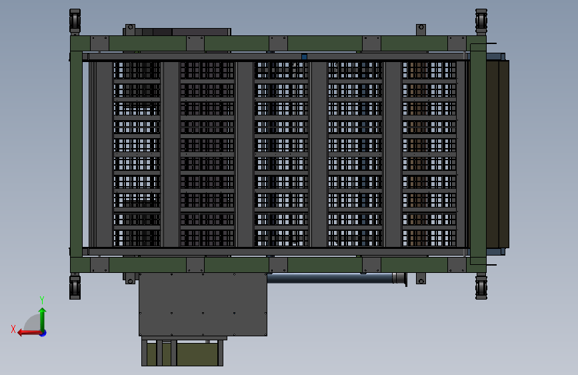Select the bottom-left caster wheel of the frame

pyautogui.click(x=75, y=287)
